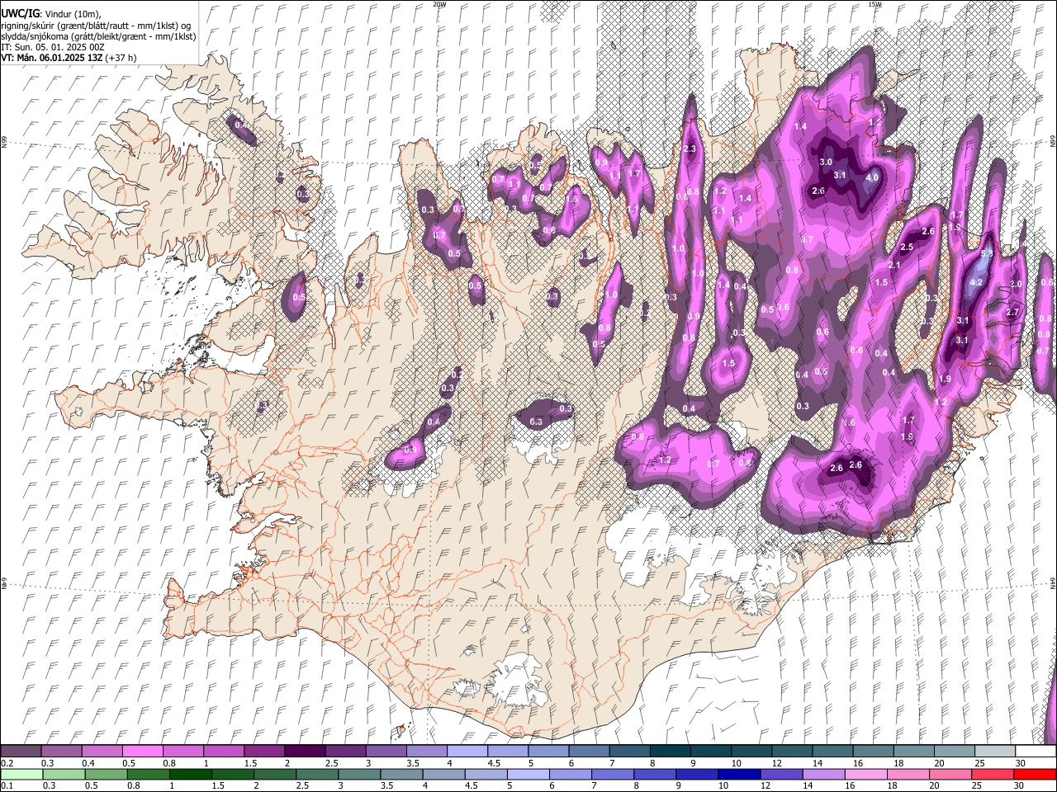The width and height of the screenshot is (1057, 792).
Task: Click the 15W longitude label
Action: [875, 4]
